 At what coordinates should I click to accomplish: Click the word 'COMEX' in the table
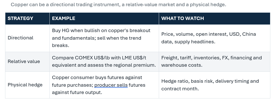coord(84,58)
